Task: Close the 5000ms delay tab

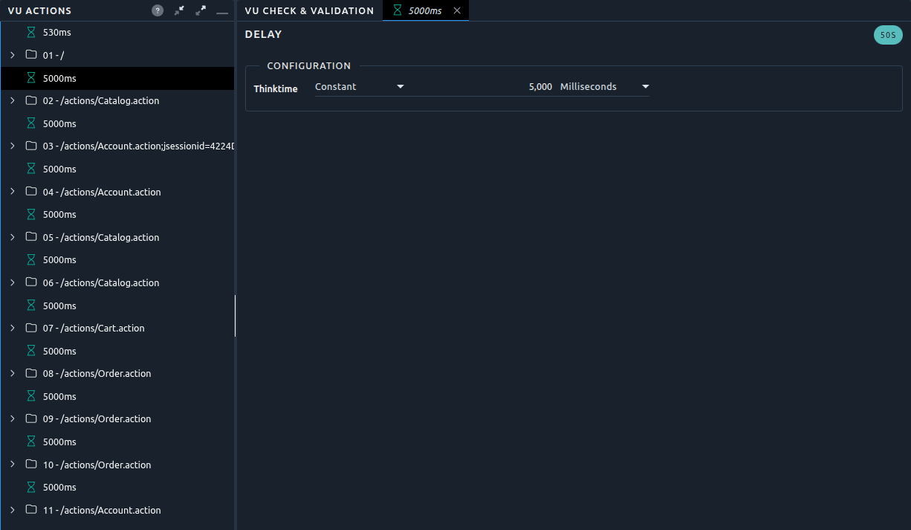Action: tap(457, 10)
